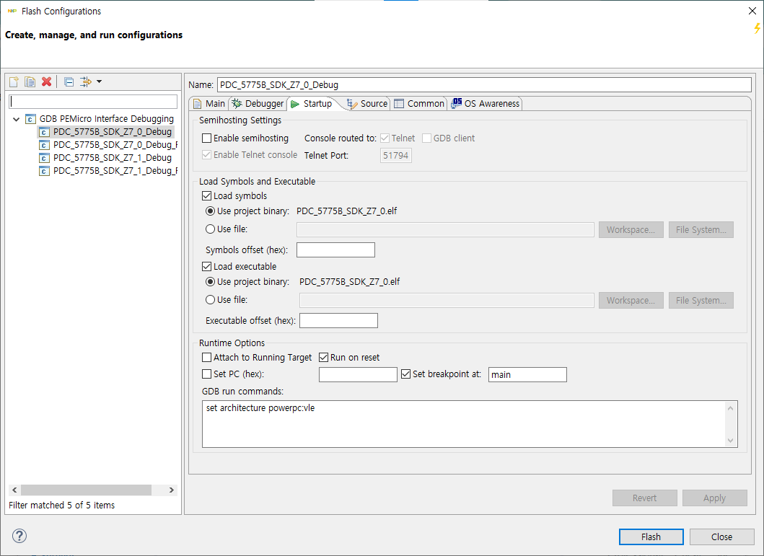764x556 pixels.
Task: Enable Attach to Running Target
Action: 206,357
